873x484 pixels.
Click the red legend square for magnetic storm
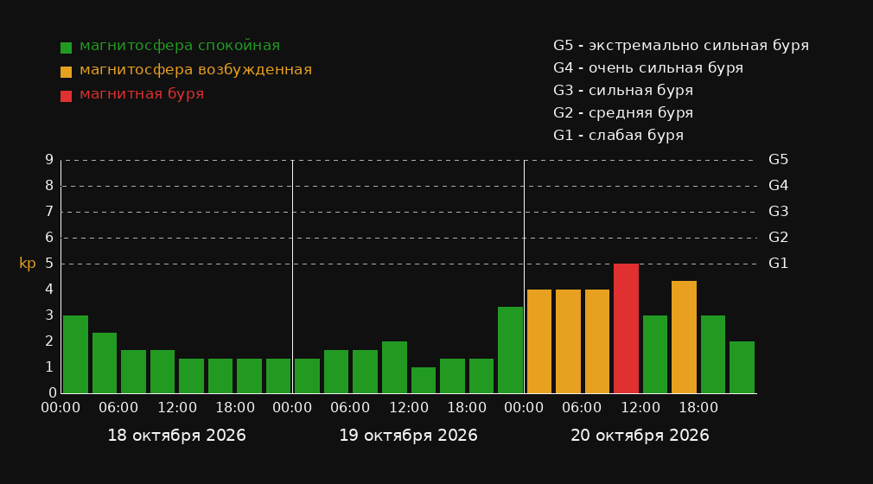click(x=66, y=96)
